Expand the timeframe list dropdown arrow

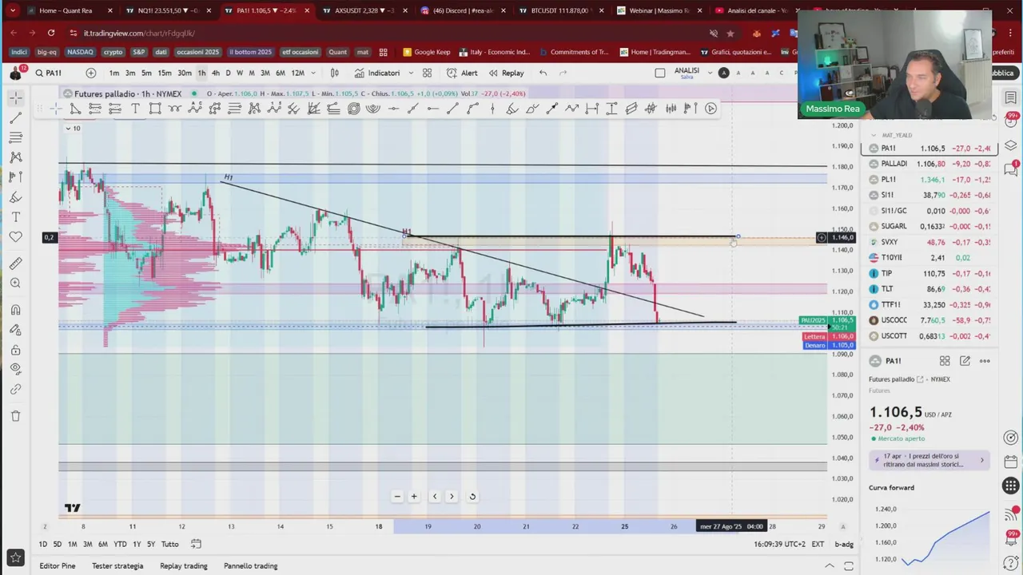click(312, 73)
